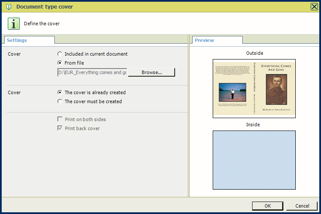The image size is (321, 214).
Task: Click the green information icon
Action: point(14,24)
